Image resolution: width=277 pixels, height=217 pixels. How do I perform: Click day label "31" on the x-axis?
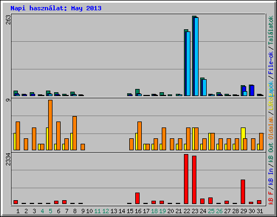260,211
